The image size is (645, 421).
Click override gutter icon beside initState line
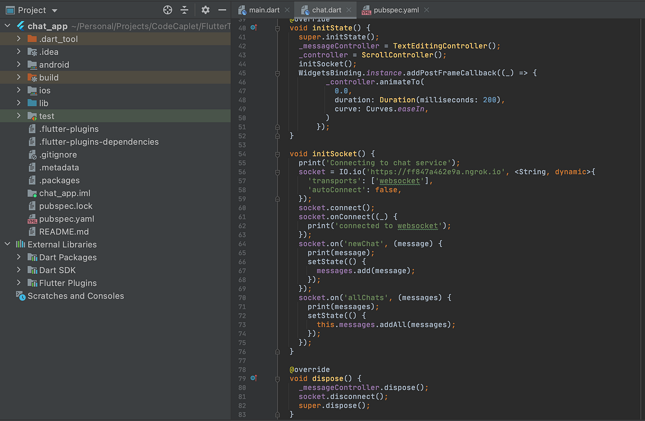254,27
